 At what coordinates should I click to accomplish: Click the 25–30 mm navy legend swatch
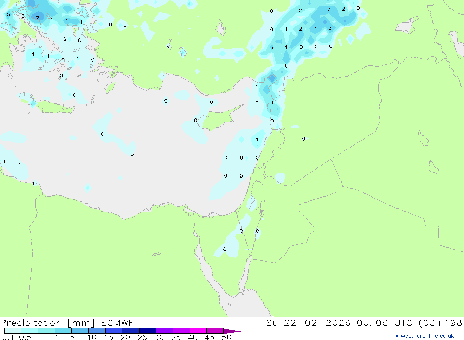(148, 331)
